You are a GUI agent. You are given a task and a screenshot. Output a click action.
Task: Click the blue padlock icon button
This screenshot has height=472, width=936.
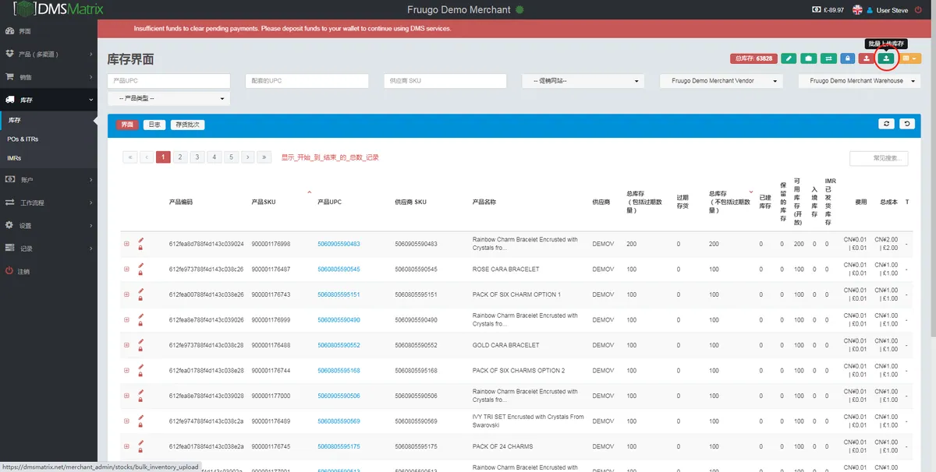pos(847,58)
